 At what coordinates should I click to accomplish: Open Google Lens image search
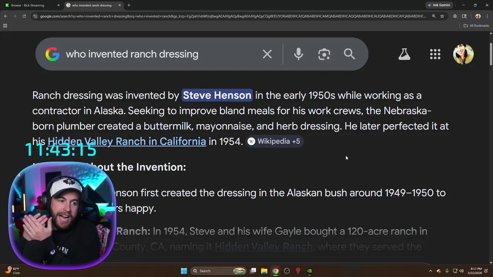324,54
